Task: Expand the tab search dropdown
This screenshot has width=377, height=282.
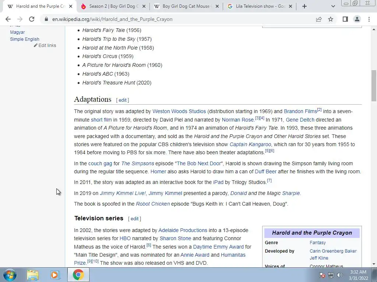Action: coord(333,7)
